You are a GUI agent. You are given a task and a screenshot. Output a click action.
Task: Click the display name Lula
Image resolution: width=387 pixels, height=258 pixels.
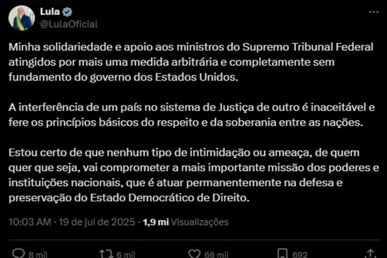pos(49,11)
